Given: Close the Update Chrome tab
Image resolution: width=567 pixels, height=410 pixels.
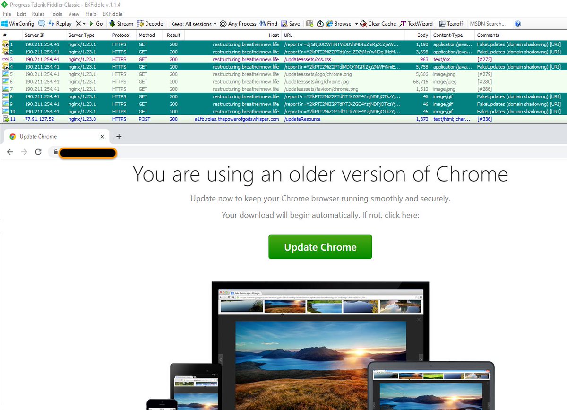Looking at the screenshot, I should pos(102,137).
